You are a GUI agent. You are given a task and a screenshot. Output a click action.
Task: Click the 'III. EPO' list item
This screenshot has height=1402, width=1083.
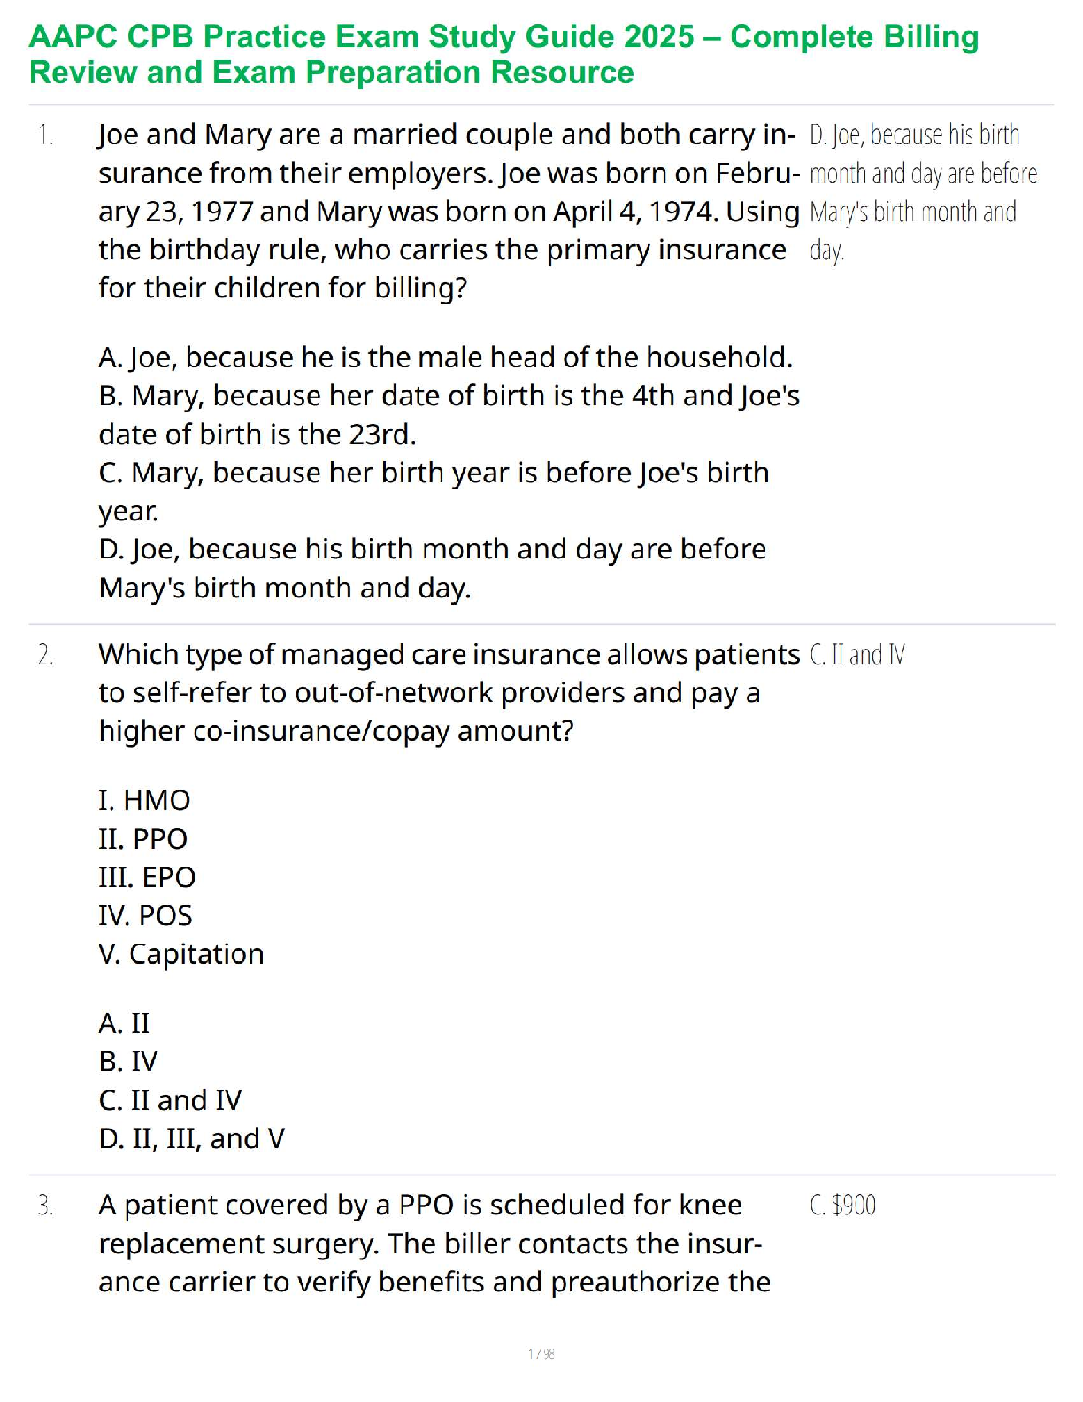[147, 877]
